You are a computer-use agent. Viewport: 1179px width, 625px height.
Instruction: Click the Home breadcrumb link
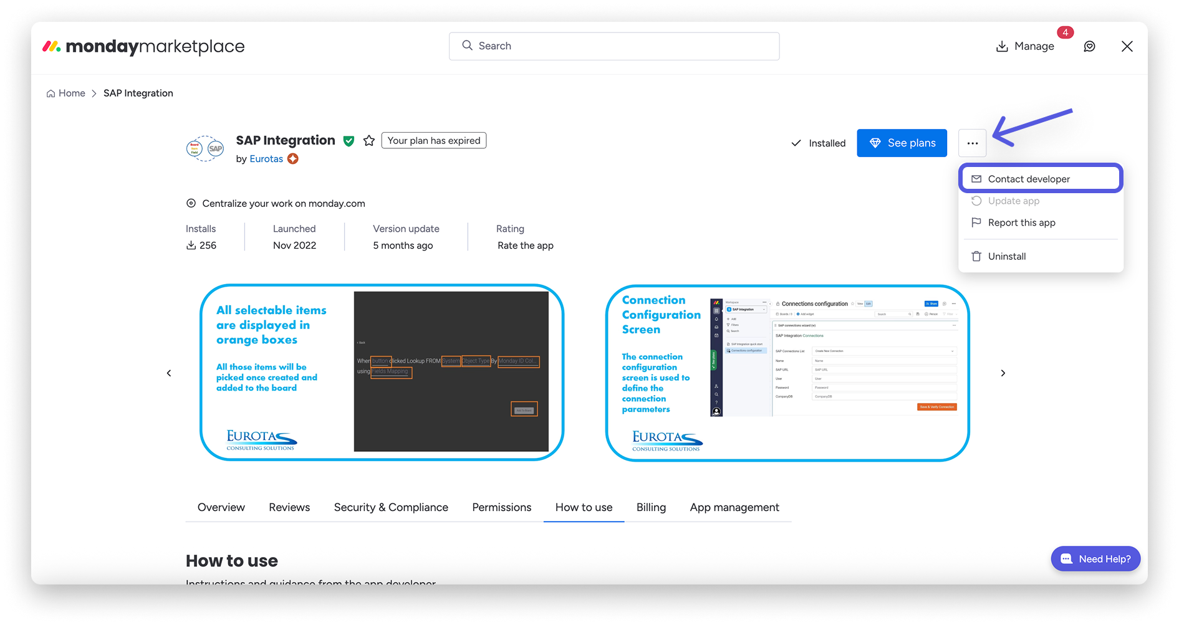66,93
